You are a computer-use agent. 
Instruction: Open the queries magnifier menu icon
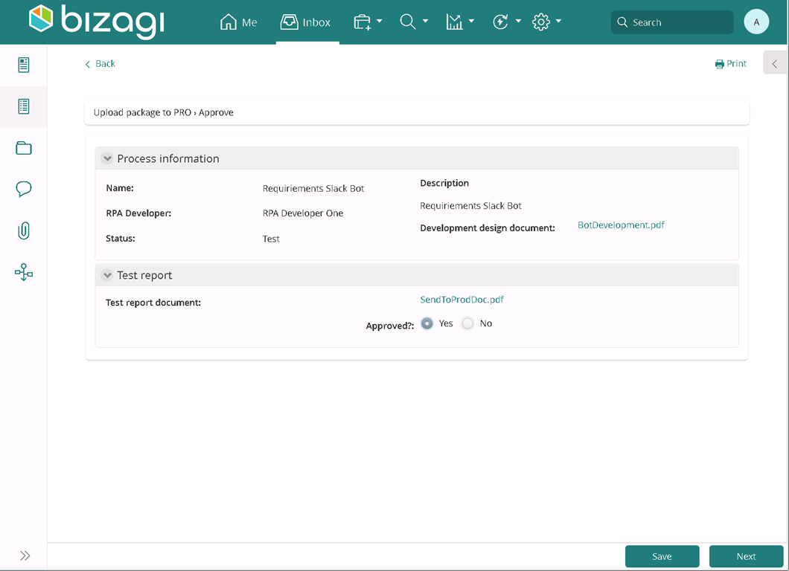[408, 22]
